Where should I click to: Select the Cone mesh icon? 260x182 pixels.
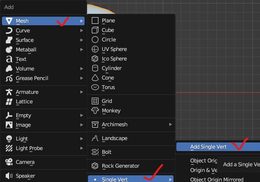pyautogui.click(x=95, y=78)
